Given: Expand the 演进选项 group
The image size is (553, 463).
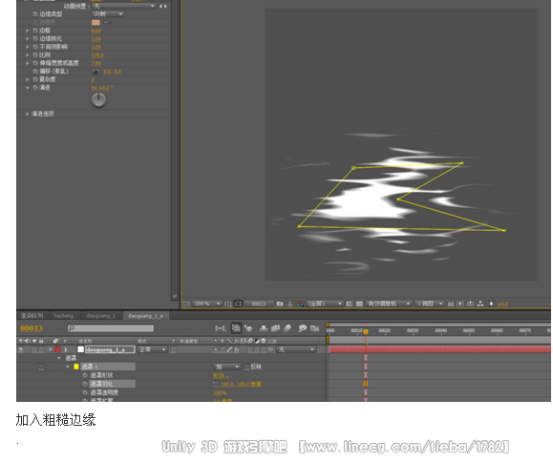Looking at the screenshot, I should (x=27, y=114).
